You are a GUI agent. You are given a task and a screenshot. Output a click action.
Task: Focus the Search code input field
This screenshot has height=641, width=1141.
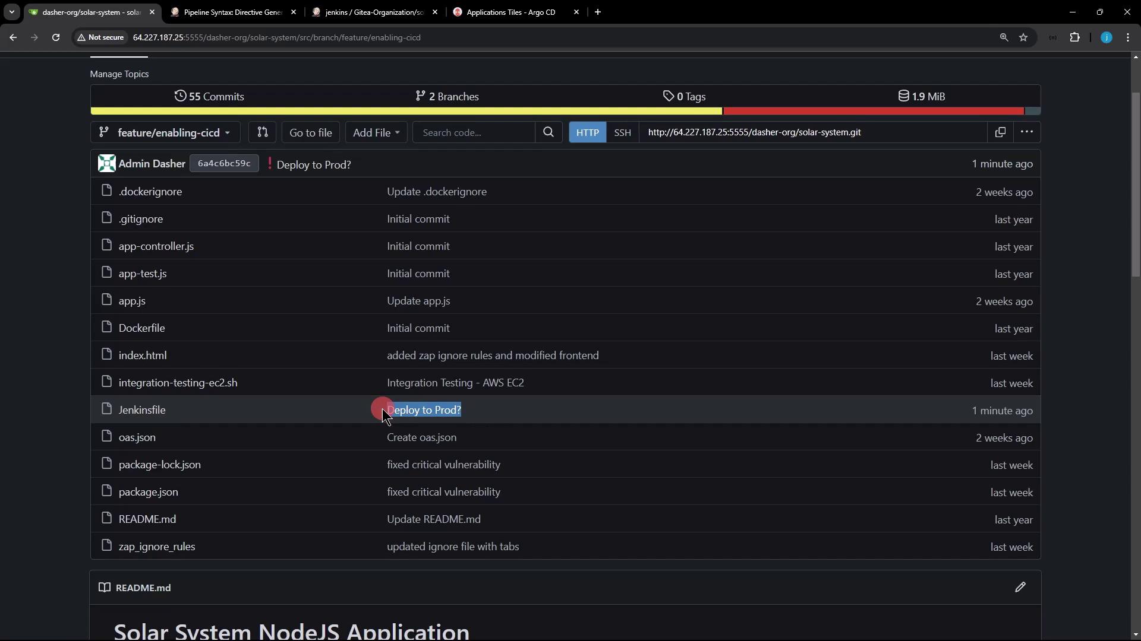click(474, 132)
